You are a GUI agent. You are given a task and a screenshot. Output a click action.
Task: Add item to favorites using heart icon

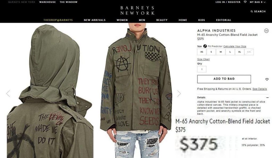click(267, 79)
